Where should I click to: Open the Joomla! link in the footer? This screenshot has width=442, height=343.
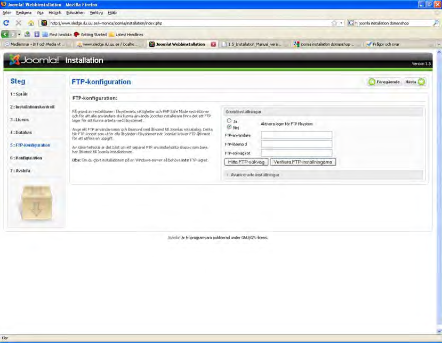174,238
